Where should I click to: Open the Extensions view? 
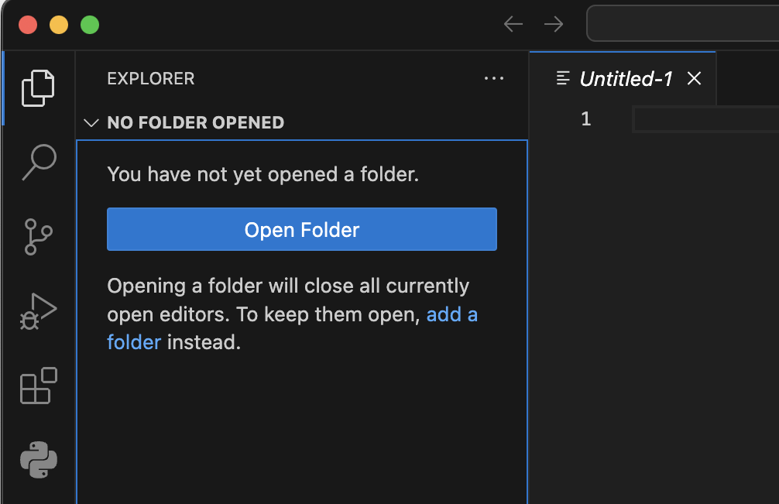(x=38, y=386)
